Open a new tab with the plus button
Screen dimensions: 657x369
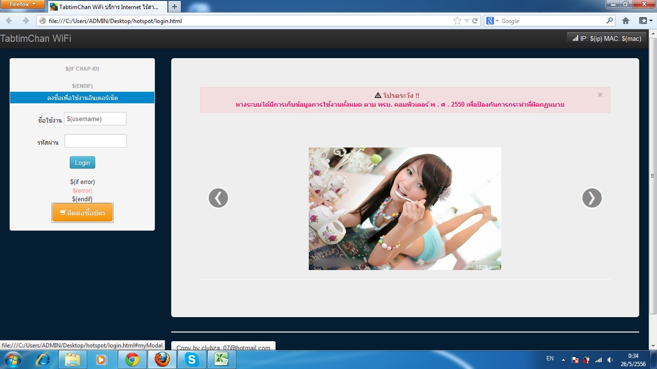(x=174, y=7)
